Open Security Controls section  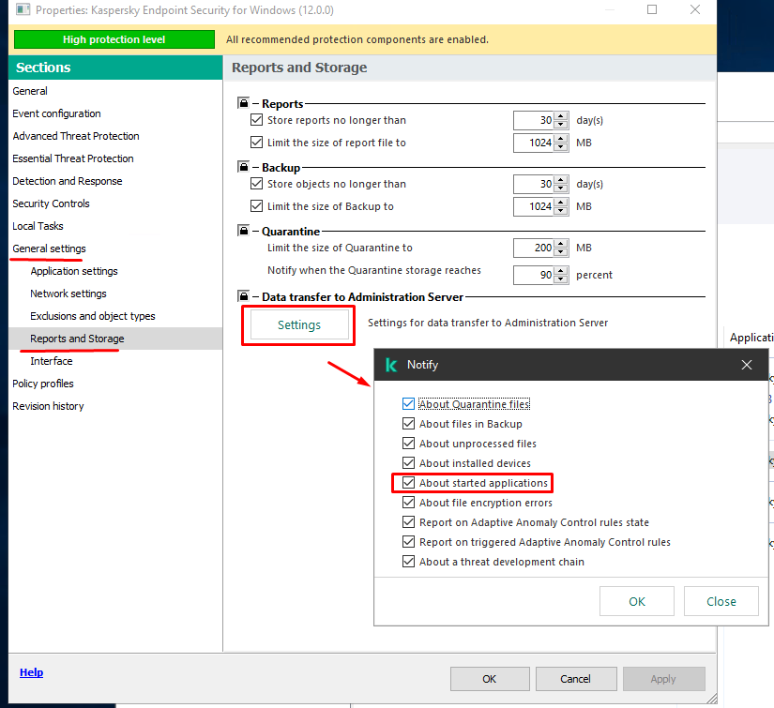coord(51,203)
